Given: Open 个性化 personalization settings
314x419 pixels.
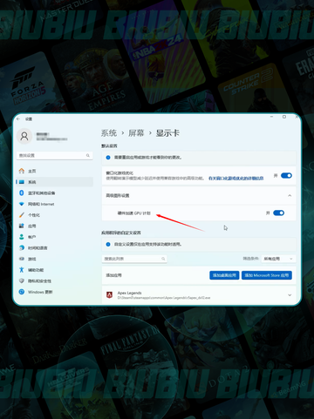Looking at the screenshot, I should coord(54,215).
